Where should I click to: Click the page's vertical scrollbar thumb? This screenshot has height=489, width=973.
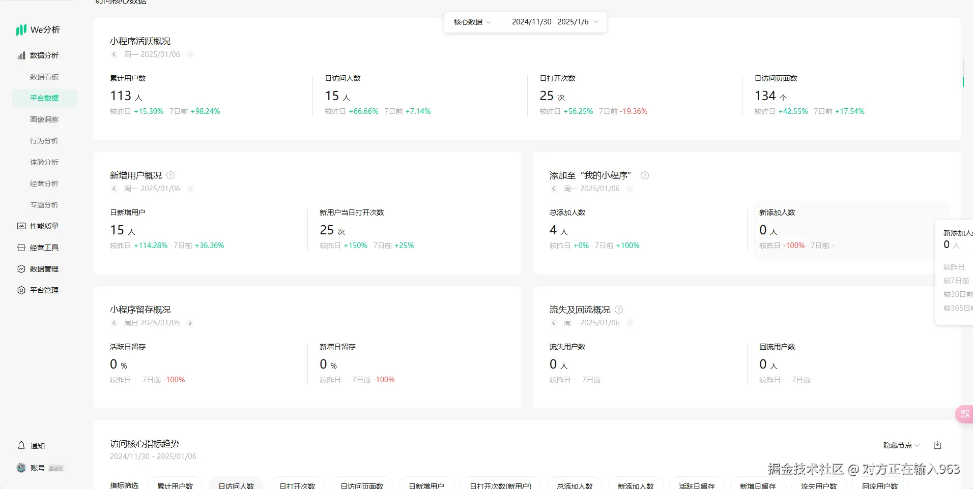(963, 81)
